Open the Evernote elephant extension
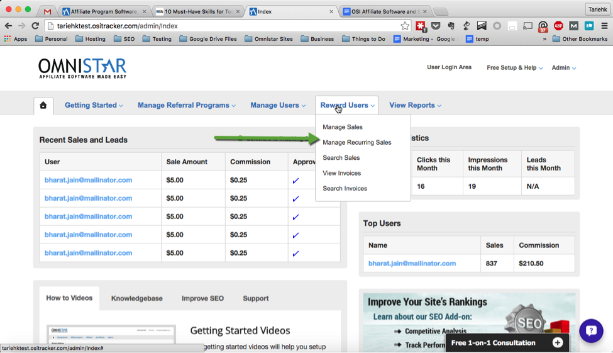The width and height of the screenshot is (613, 353). 451,26
